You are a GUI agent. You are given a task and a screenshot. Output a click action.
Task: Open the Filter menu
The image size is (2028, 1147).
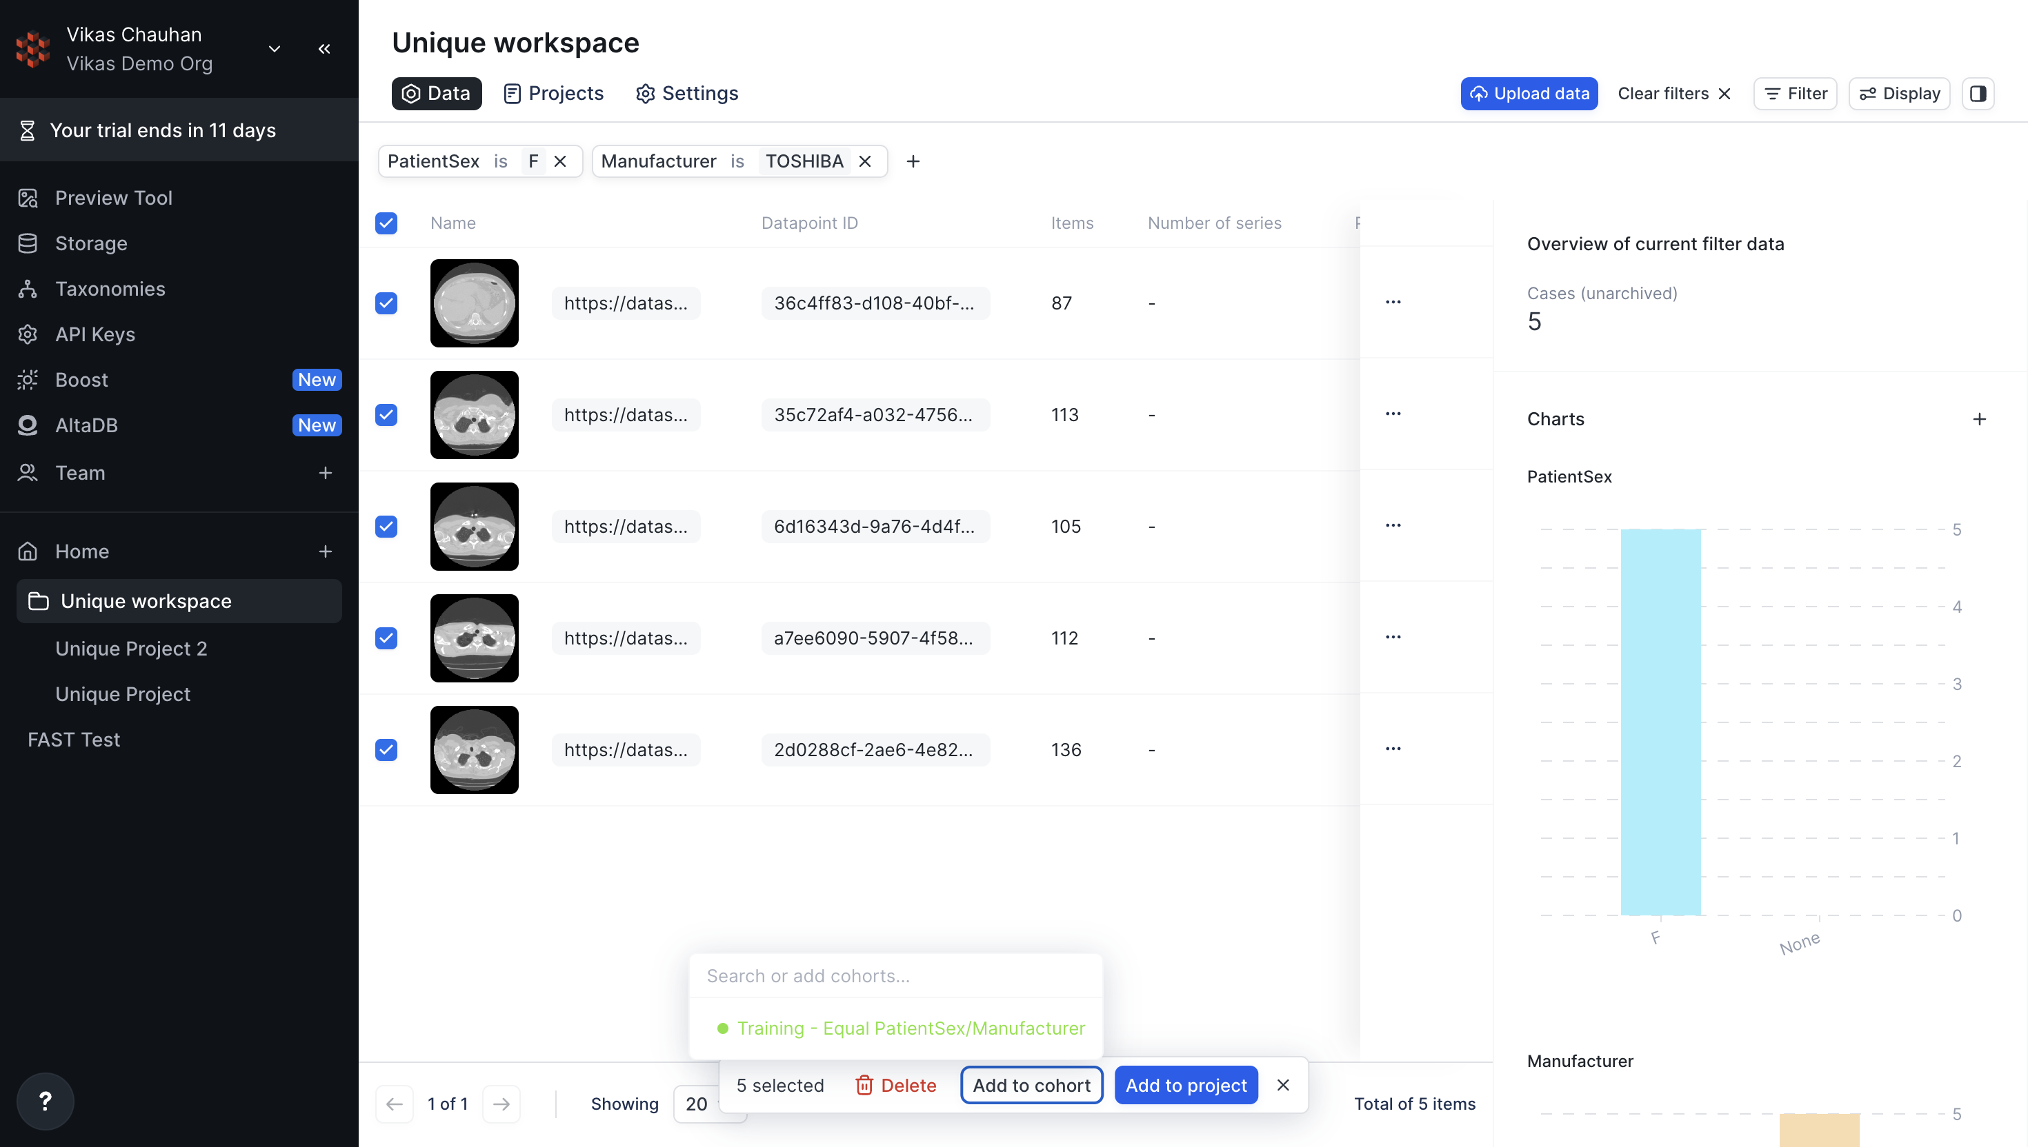click(1795, 94)
